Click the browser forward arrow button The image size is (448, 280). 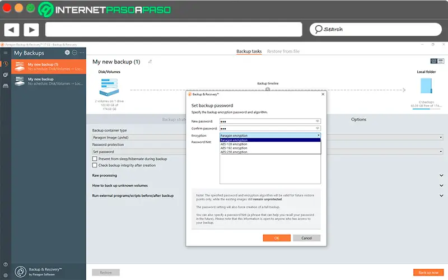pos(31,30)
